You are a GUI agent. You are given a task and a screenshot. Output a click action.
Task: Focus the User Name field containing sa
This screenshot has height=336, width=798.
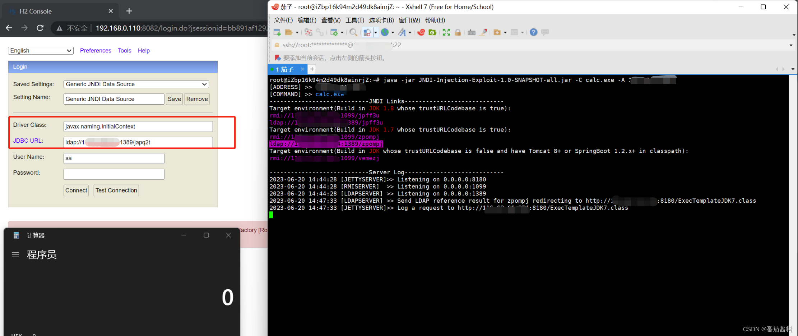114,158
